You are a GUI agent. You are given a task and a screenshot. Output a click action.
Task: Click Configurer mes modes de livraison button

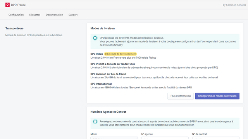tap(217, 96)
